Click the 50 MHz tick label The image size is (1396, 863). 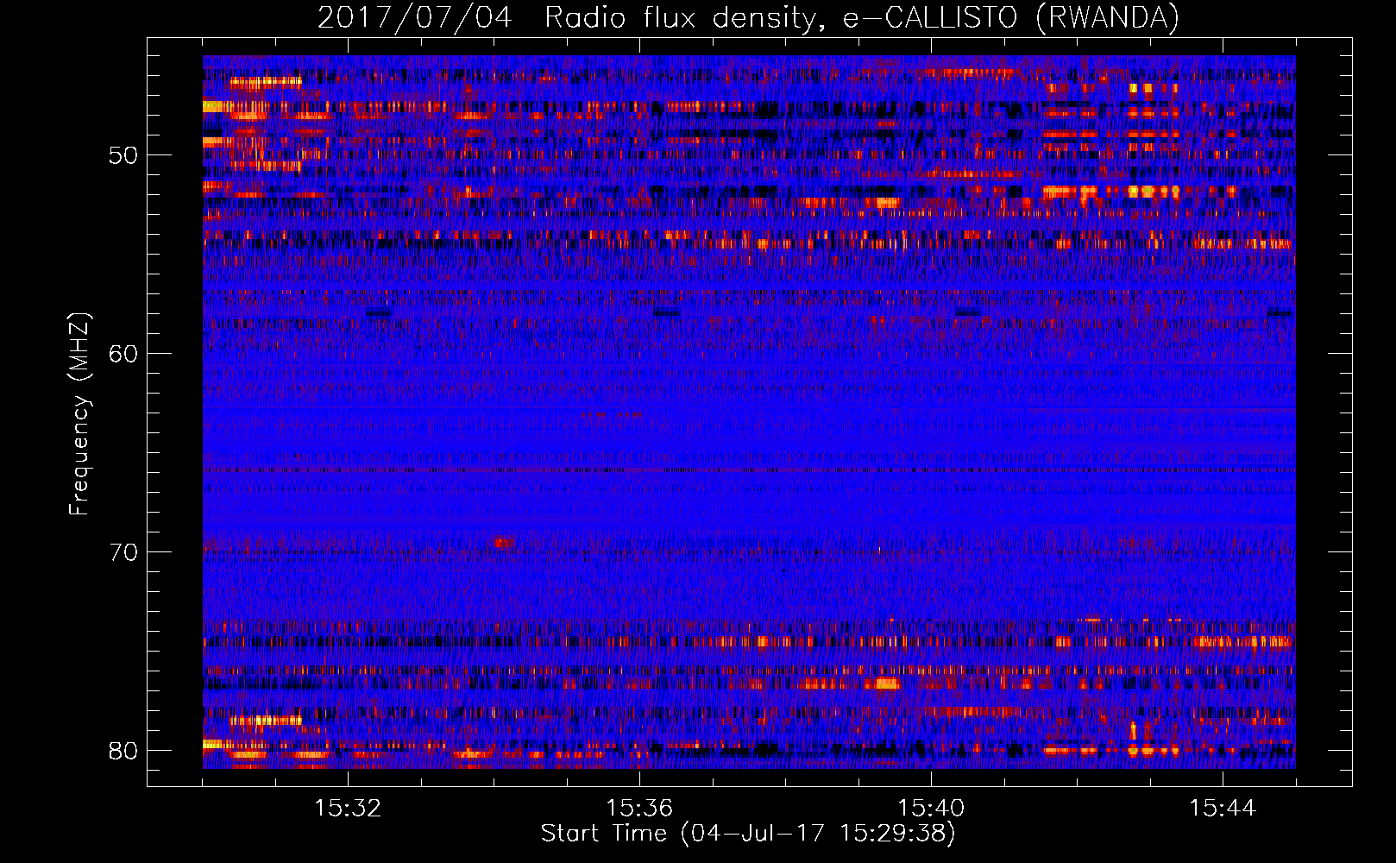coord(123,155)
